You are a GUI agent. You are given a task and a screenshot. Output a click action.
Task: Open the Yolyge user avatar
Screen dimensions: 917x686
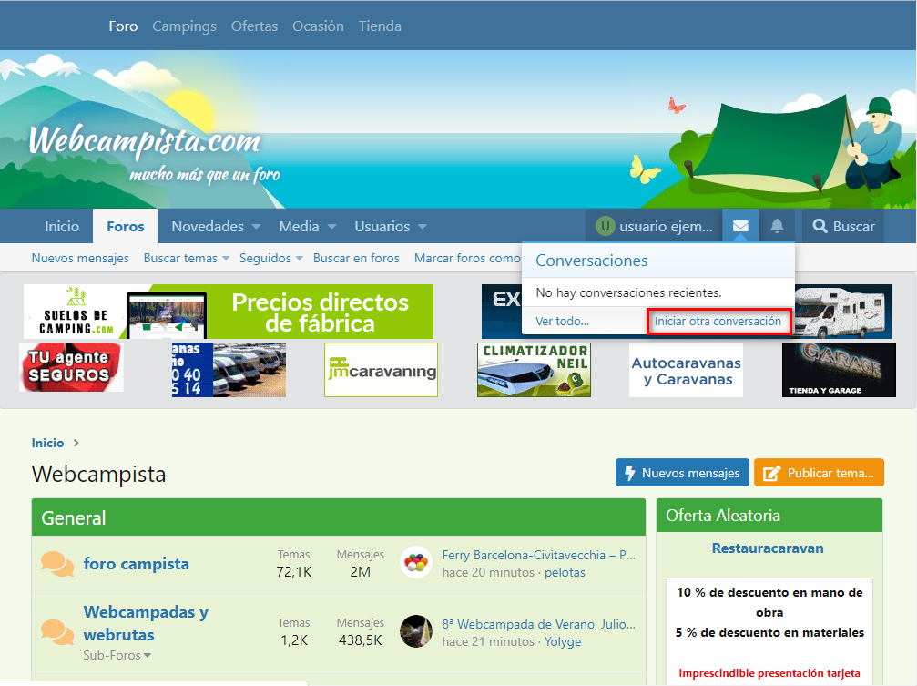[x=416, y=631]
